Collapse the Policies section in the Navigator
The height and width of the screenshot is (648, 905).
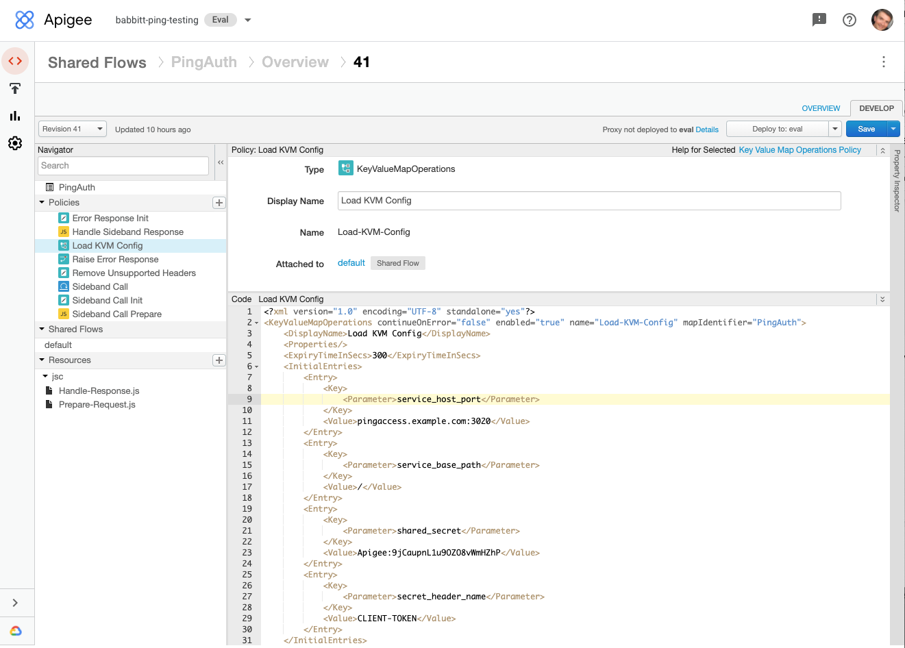click(42, 202)
